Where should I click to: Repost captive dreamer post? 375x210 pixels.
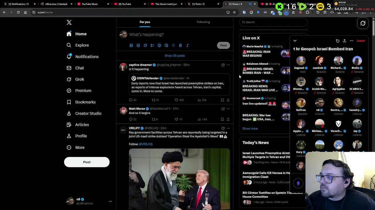pyautogui.click(x=155, y=100)
